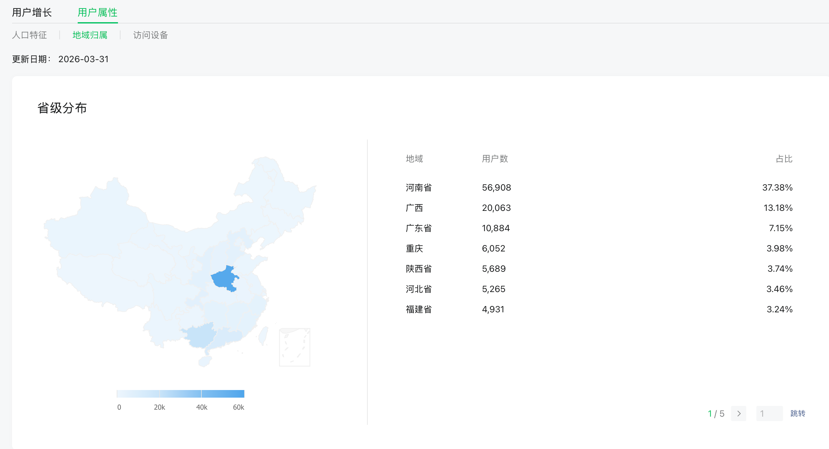
Task: Click the 福建省 table row
Action: [x=418, y=309]
